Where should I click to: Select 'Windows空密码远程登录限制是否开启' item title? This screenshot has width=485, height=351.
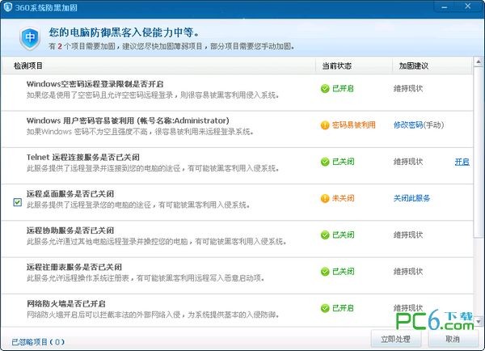(95, 84)
